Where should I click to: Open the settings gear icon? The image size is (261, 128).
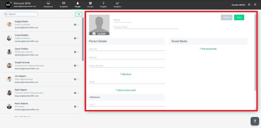[255, 5]
